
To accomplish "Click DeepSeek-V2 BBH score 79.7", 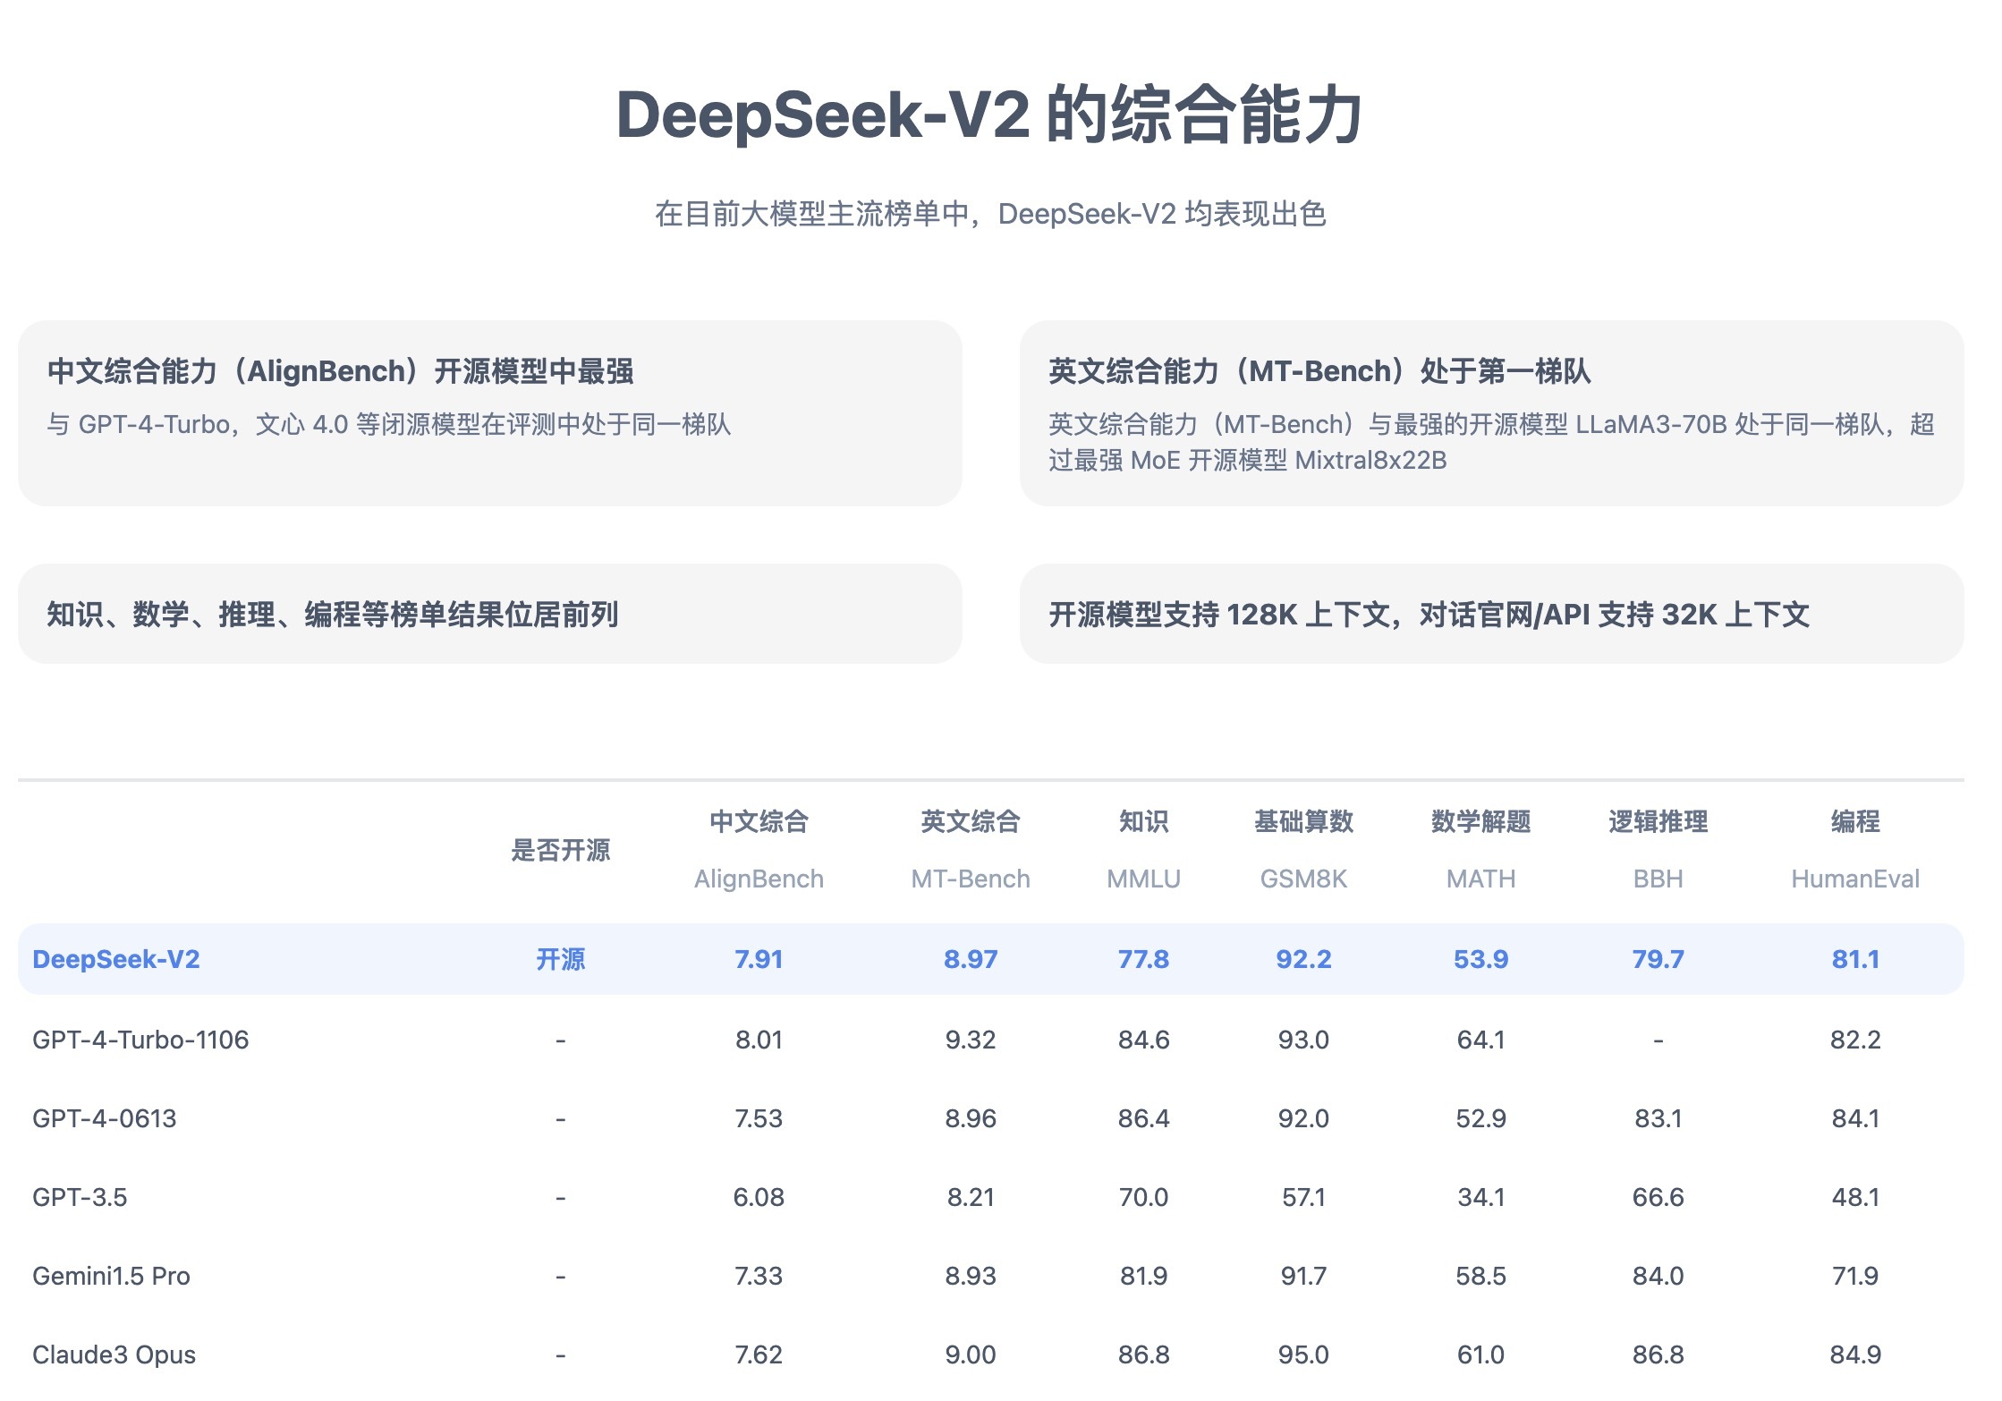I will coord(1658,959).
